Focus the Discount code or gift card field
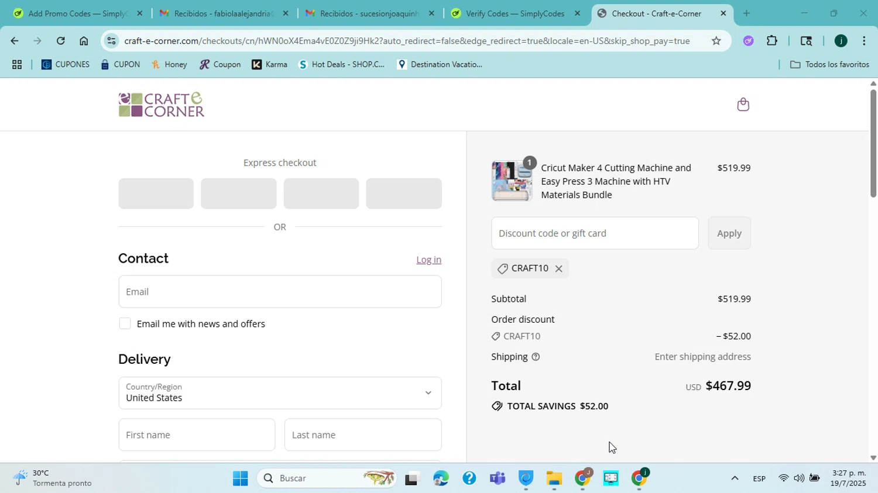Image resolution: width=878 pixels, height=493 pixels. tap(595, 233)
